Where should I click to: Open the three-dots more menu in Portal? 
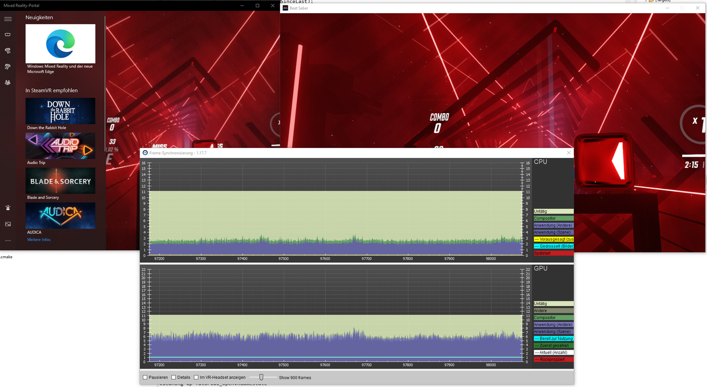8,241
